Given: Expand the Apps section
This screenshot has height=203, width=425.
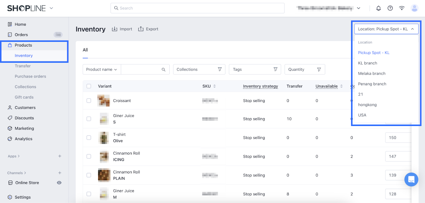Looking at the screenshot, I should pyautogui.click(x=14, y=156).
